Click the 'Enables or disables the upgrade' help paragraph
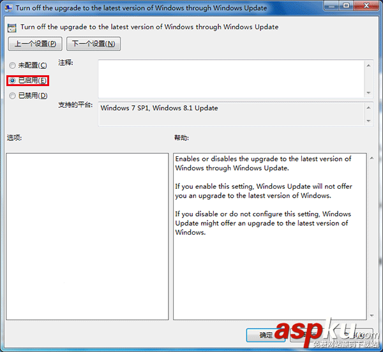 click(263, 163)
